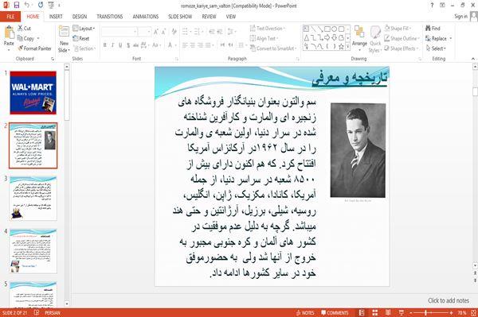478x317 pixels.
Task: Expand the Select dropdown in Editing
Action: [x=437, y=48]
